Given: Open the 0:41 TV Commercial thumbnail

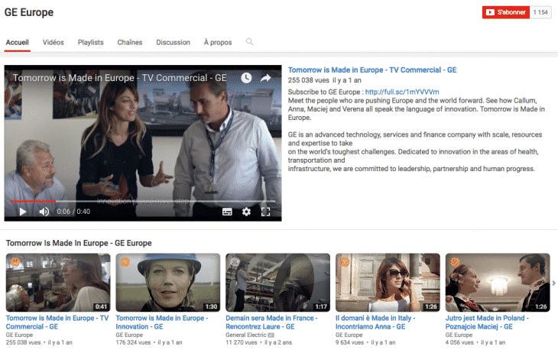Looking at the screenshot, I should point(58,283).
